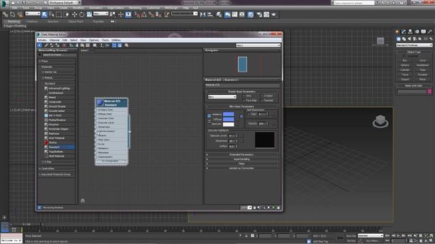Viewport: 435px width, 244px height.
Task: Open the shader type dropdown (Blinn)
Action: coord(222,97)
